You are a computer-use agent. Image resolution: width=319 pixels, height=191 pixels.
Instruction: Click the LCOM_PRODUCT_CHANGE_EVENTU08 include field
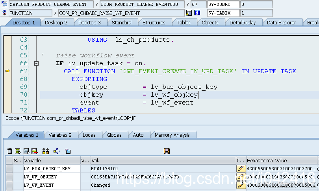[x=142, y=4]
